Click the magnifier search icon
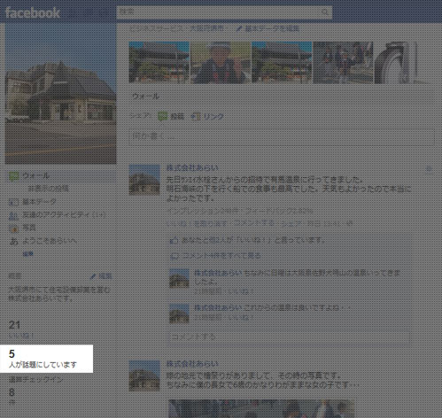This screenshot has width=442, height=418. click(x=325, y=12)
